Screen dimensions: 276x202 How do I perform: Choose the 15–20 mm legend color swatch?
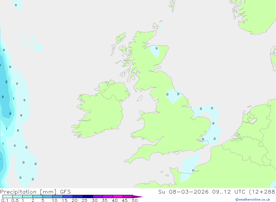(68, 196)
